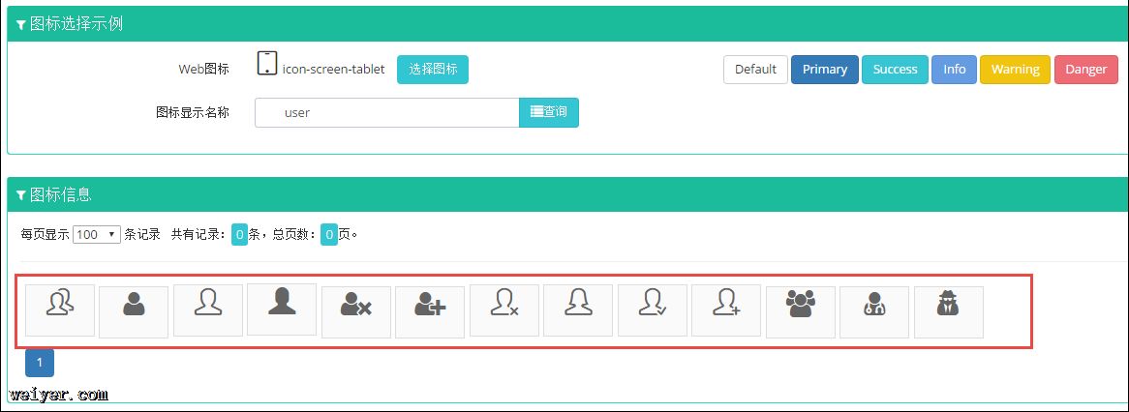Select the three-person group icon
This screenshot has height=412, width=1129.
click(x=801, y=311)
